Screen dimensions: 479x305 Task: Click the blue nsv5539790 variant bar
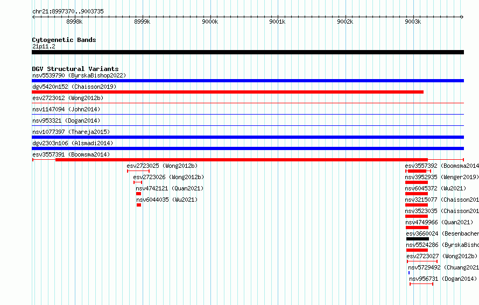coord(248,81)
